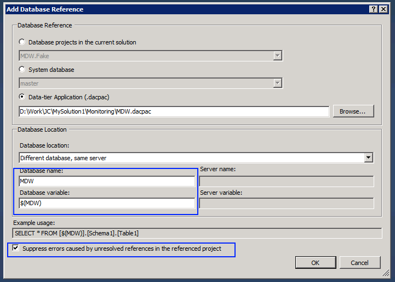Choose the System database radio option
Screen dimensions: 395x282
22,69
